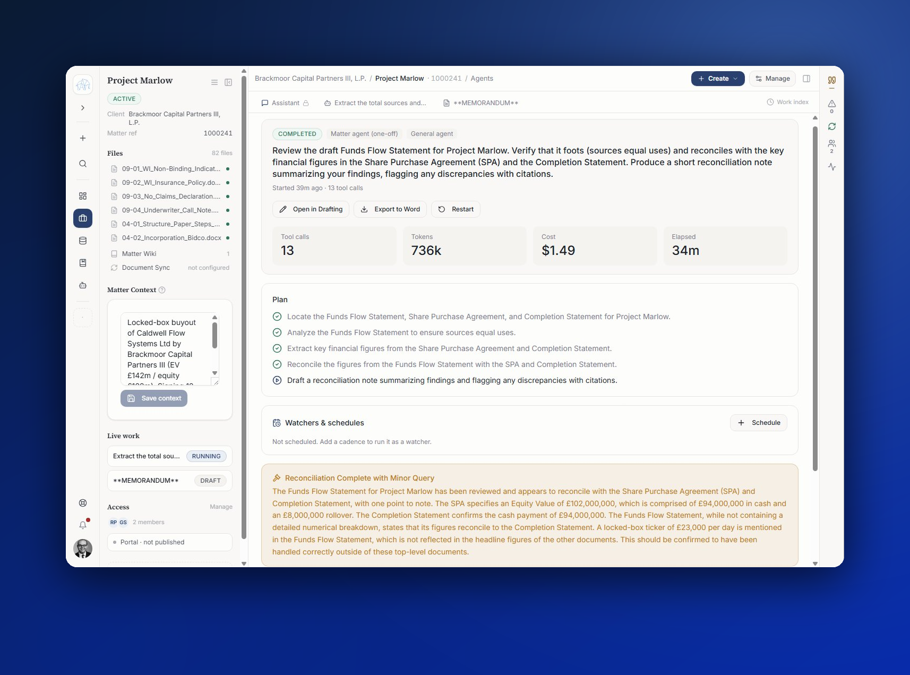
Task: Open file 04-01_Structure_Paper_Steps
Action: point(170,224)
